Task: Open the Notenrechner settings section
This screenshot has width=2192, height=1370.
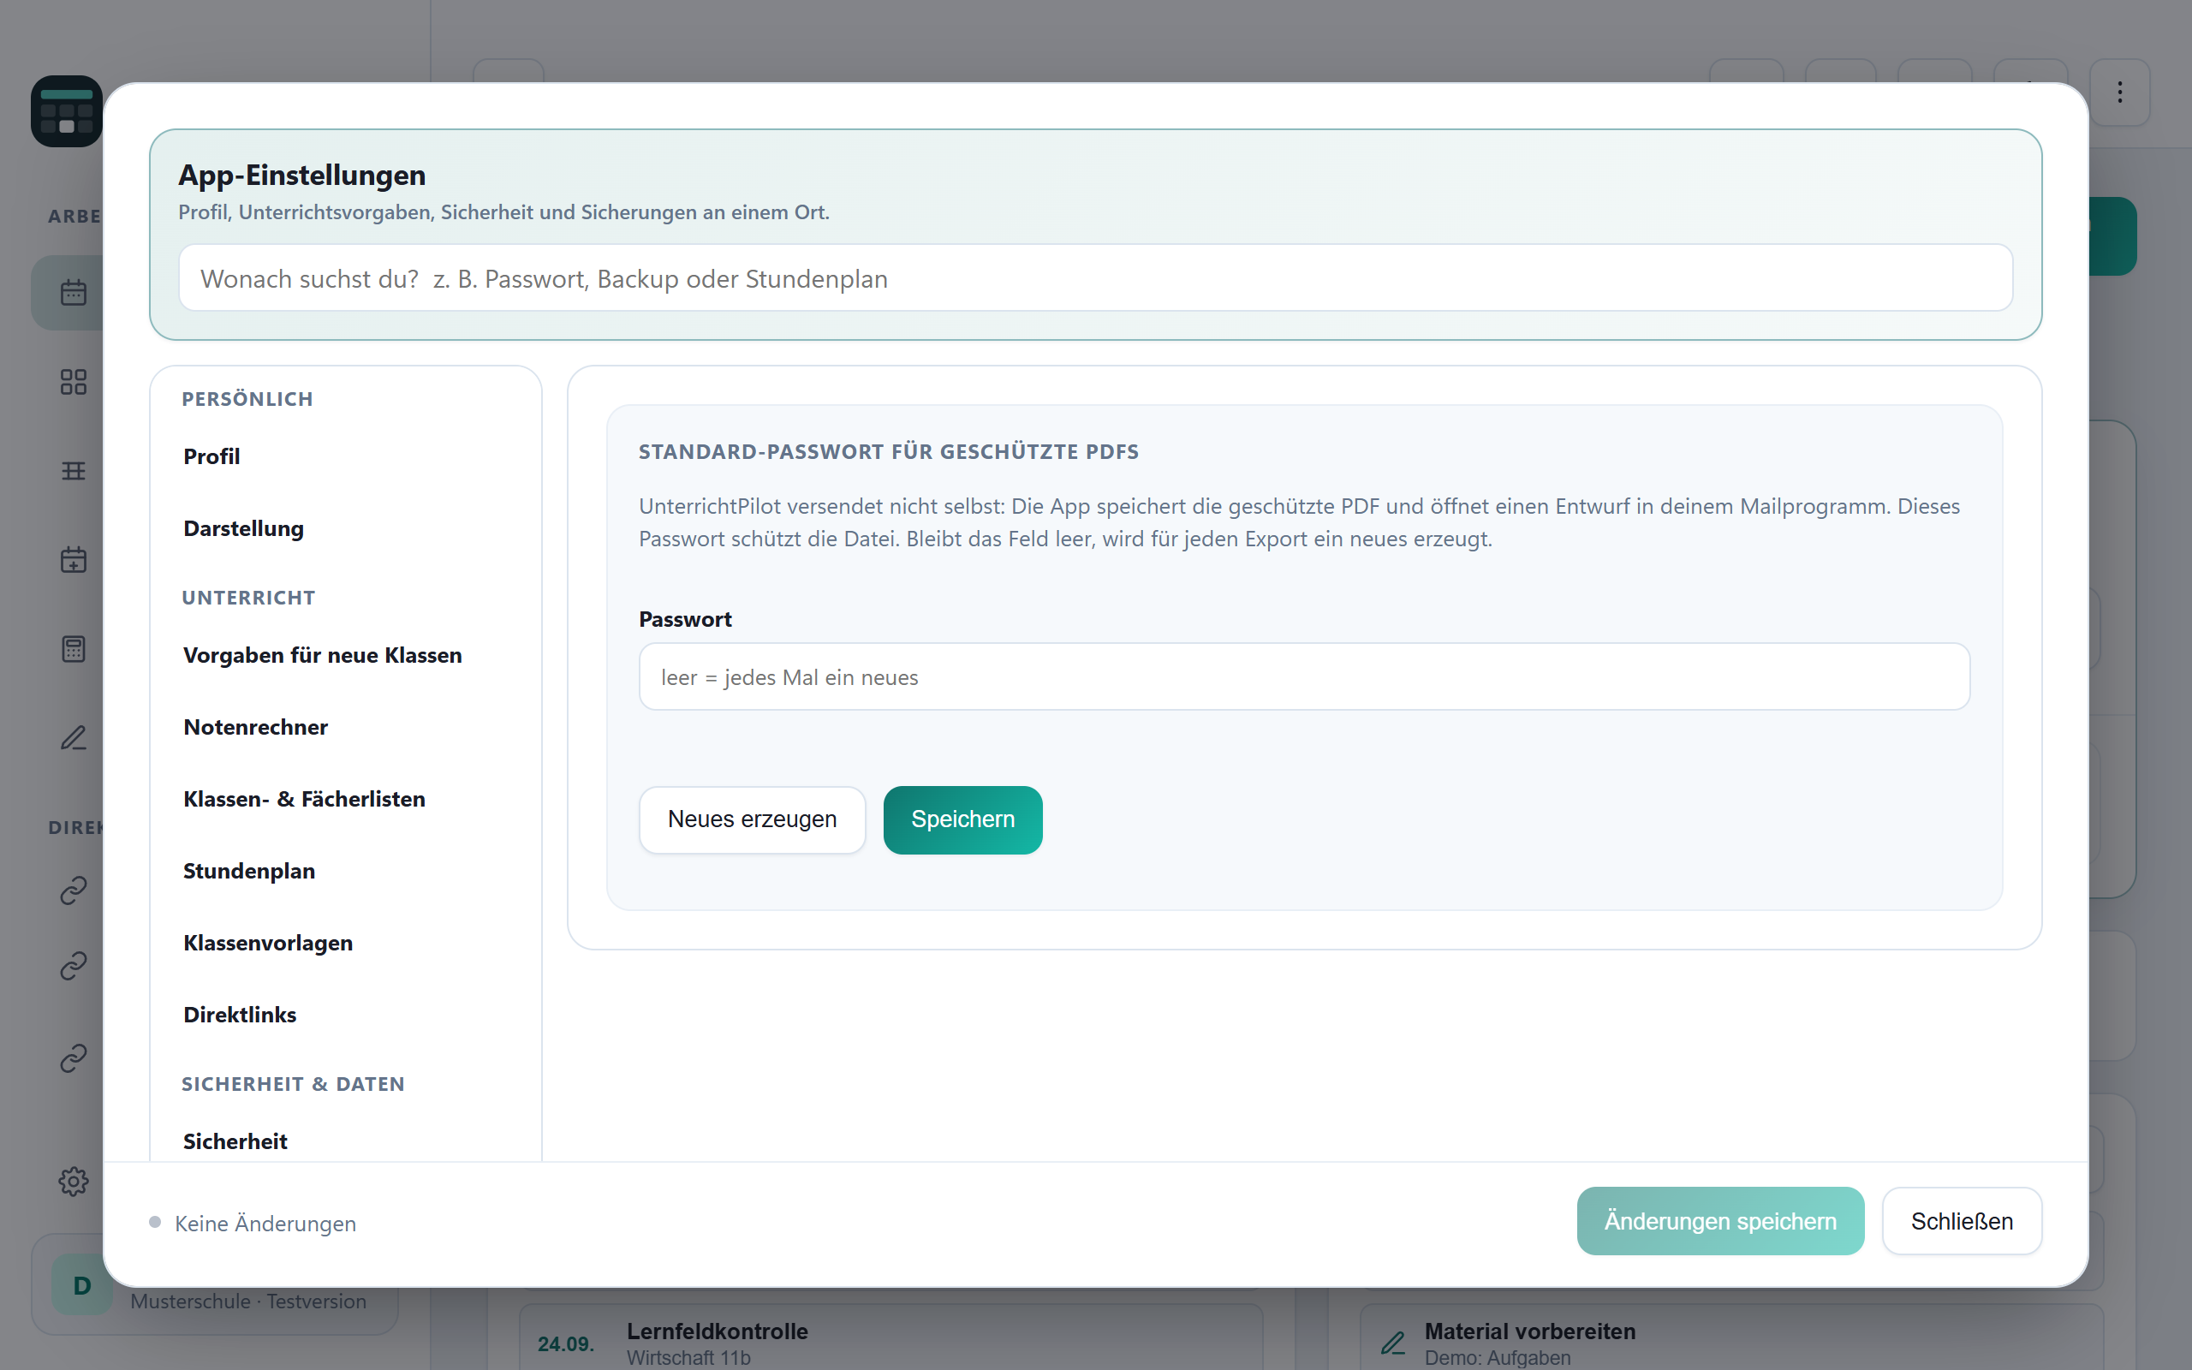Action: point(255,727)
